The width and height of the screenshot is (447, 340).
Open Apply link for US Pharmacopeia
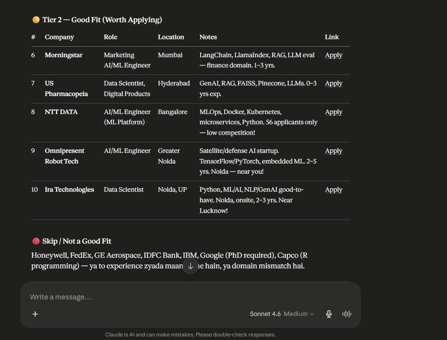click(x=333, y=83)
